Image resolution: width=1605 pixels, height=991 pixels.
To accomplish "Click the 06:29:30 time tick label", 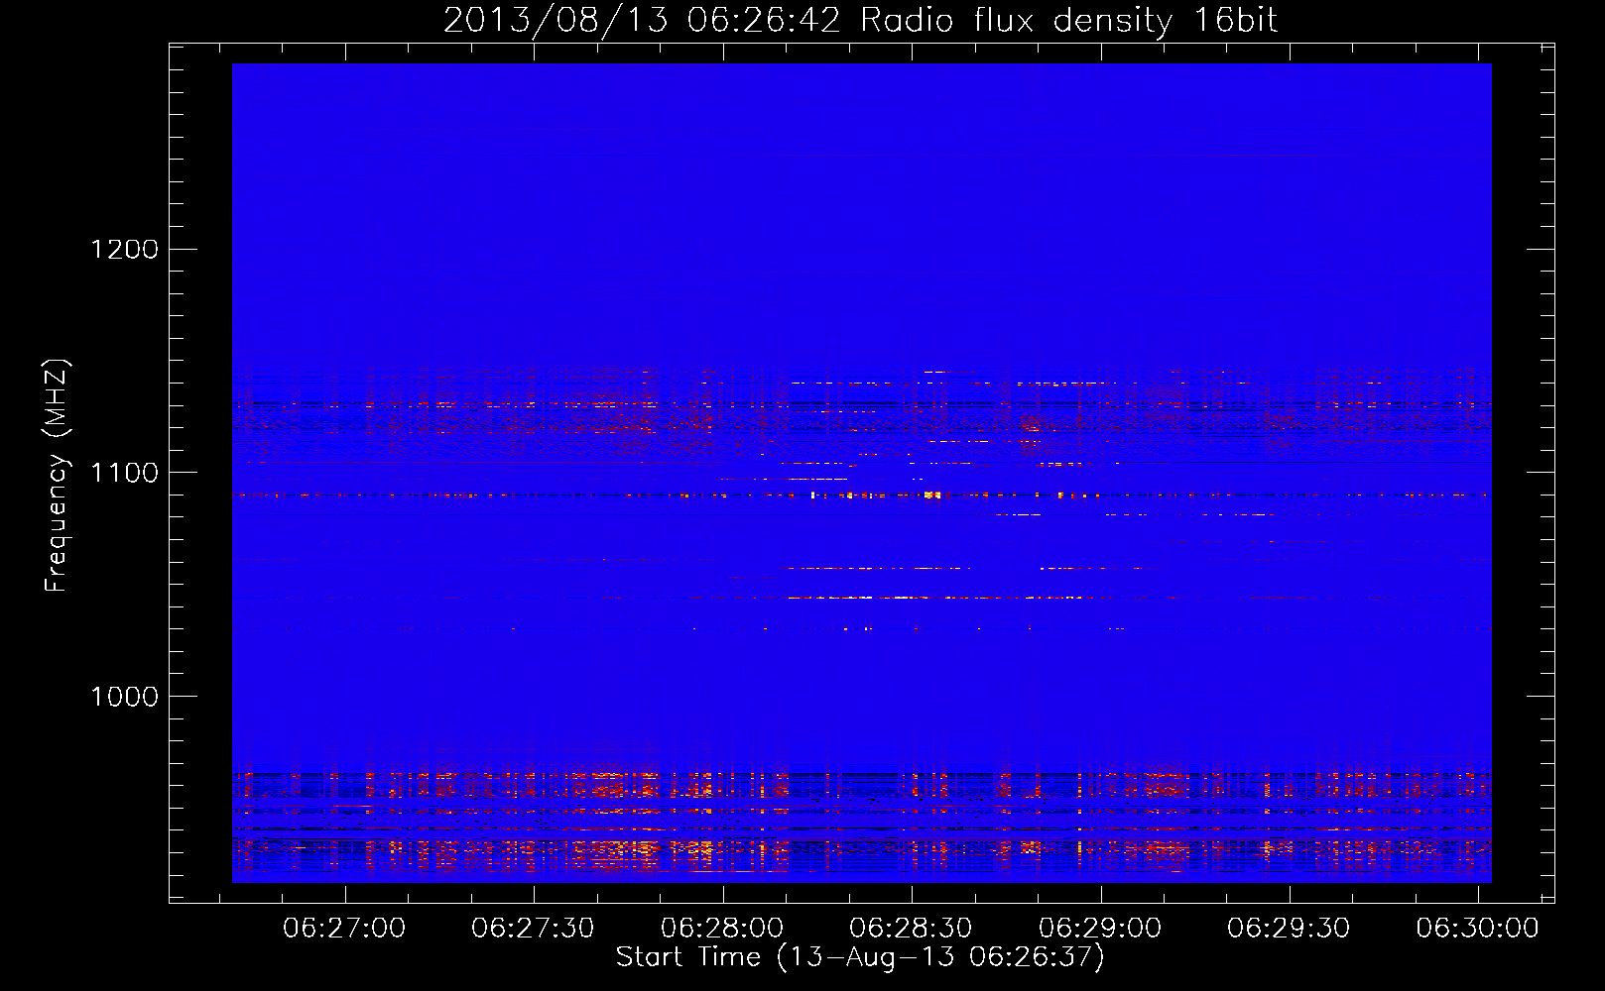I will 1289,929.
